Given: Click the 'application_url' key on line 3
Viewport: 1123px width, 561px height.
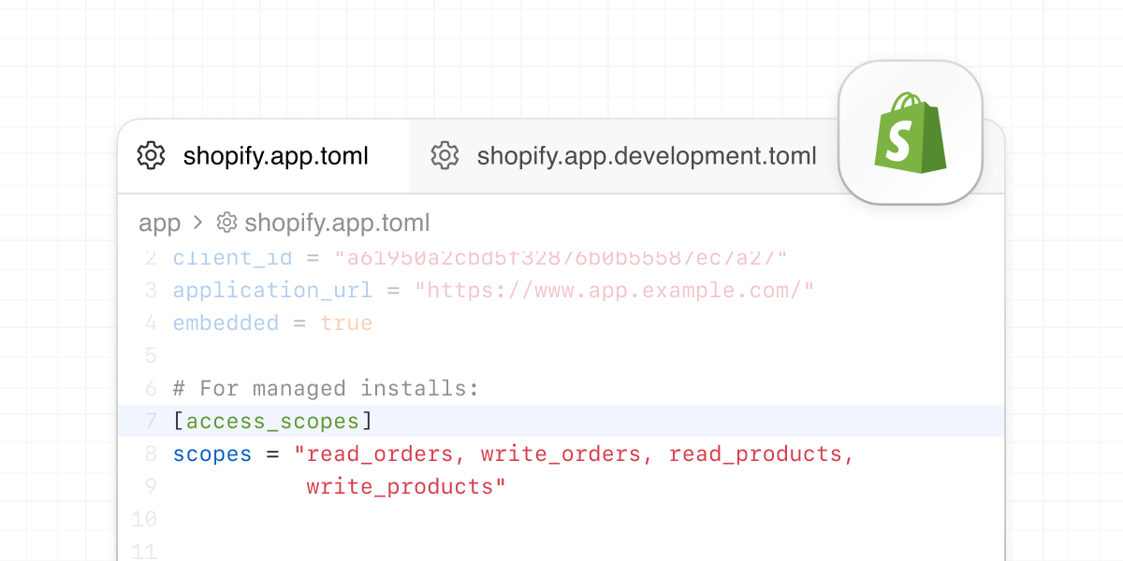Looking at the screenshot, I should 272,290.
